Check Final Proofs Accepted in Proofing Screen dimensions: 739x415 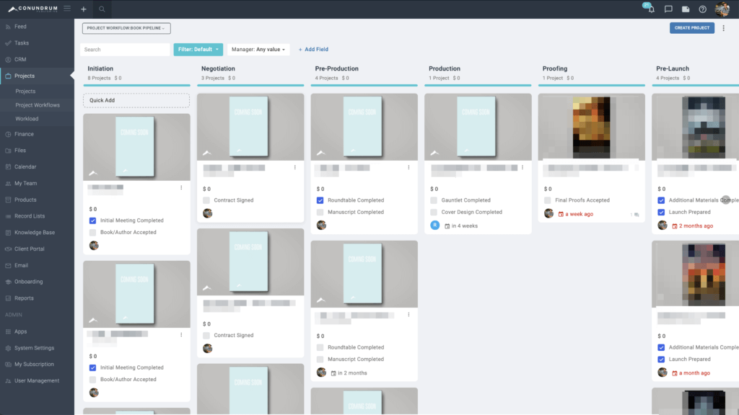pyautogui.click(x=548, y=200)
